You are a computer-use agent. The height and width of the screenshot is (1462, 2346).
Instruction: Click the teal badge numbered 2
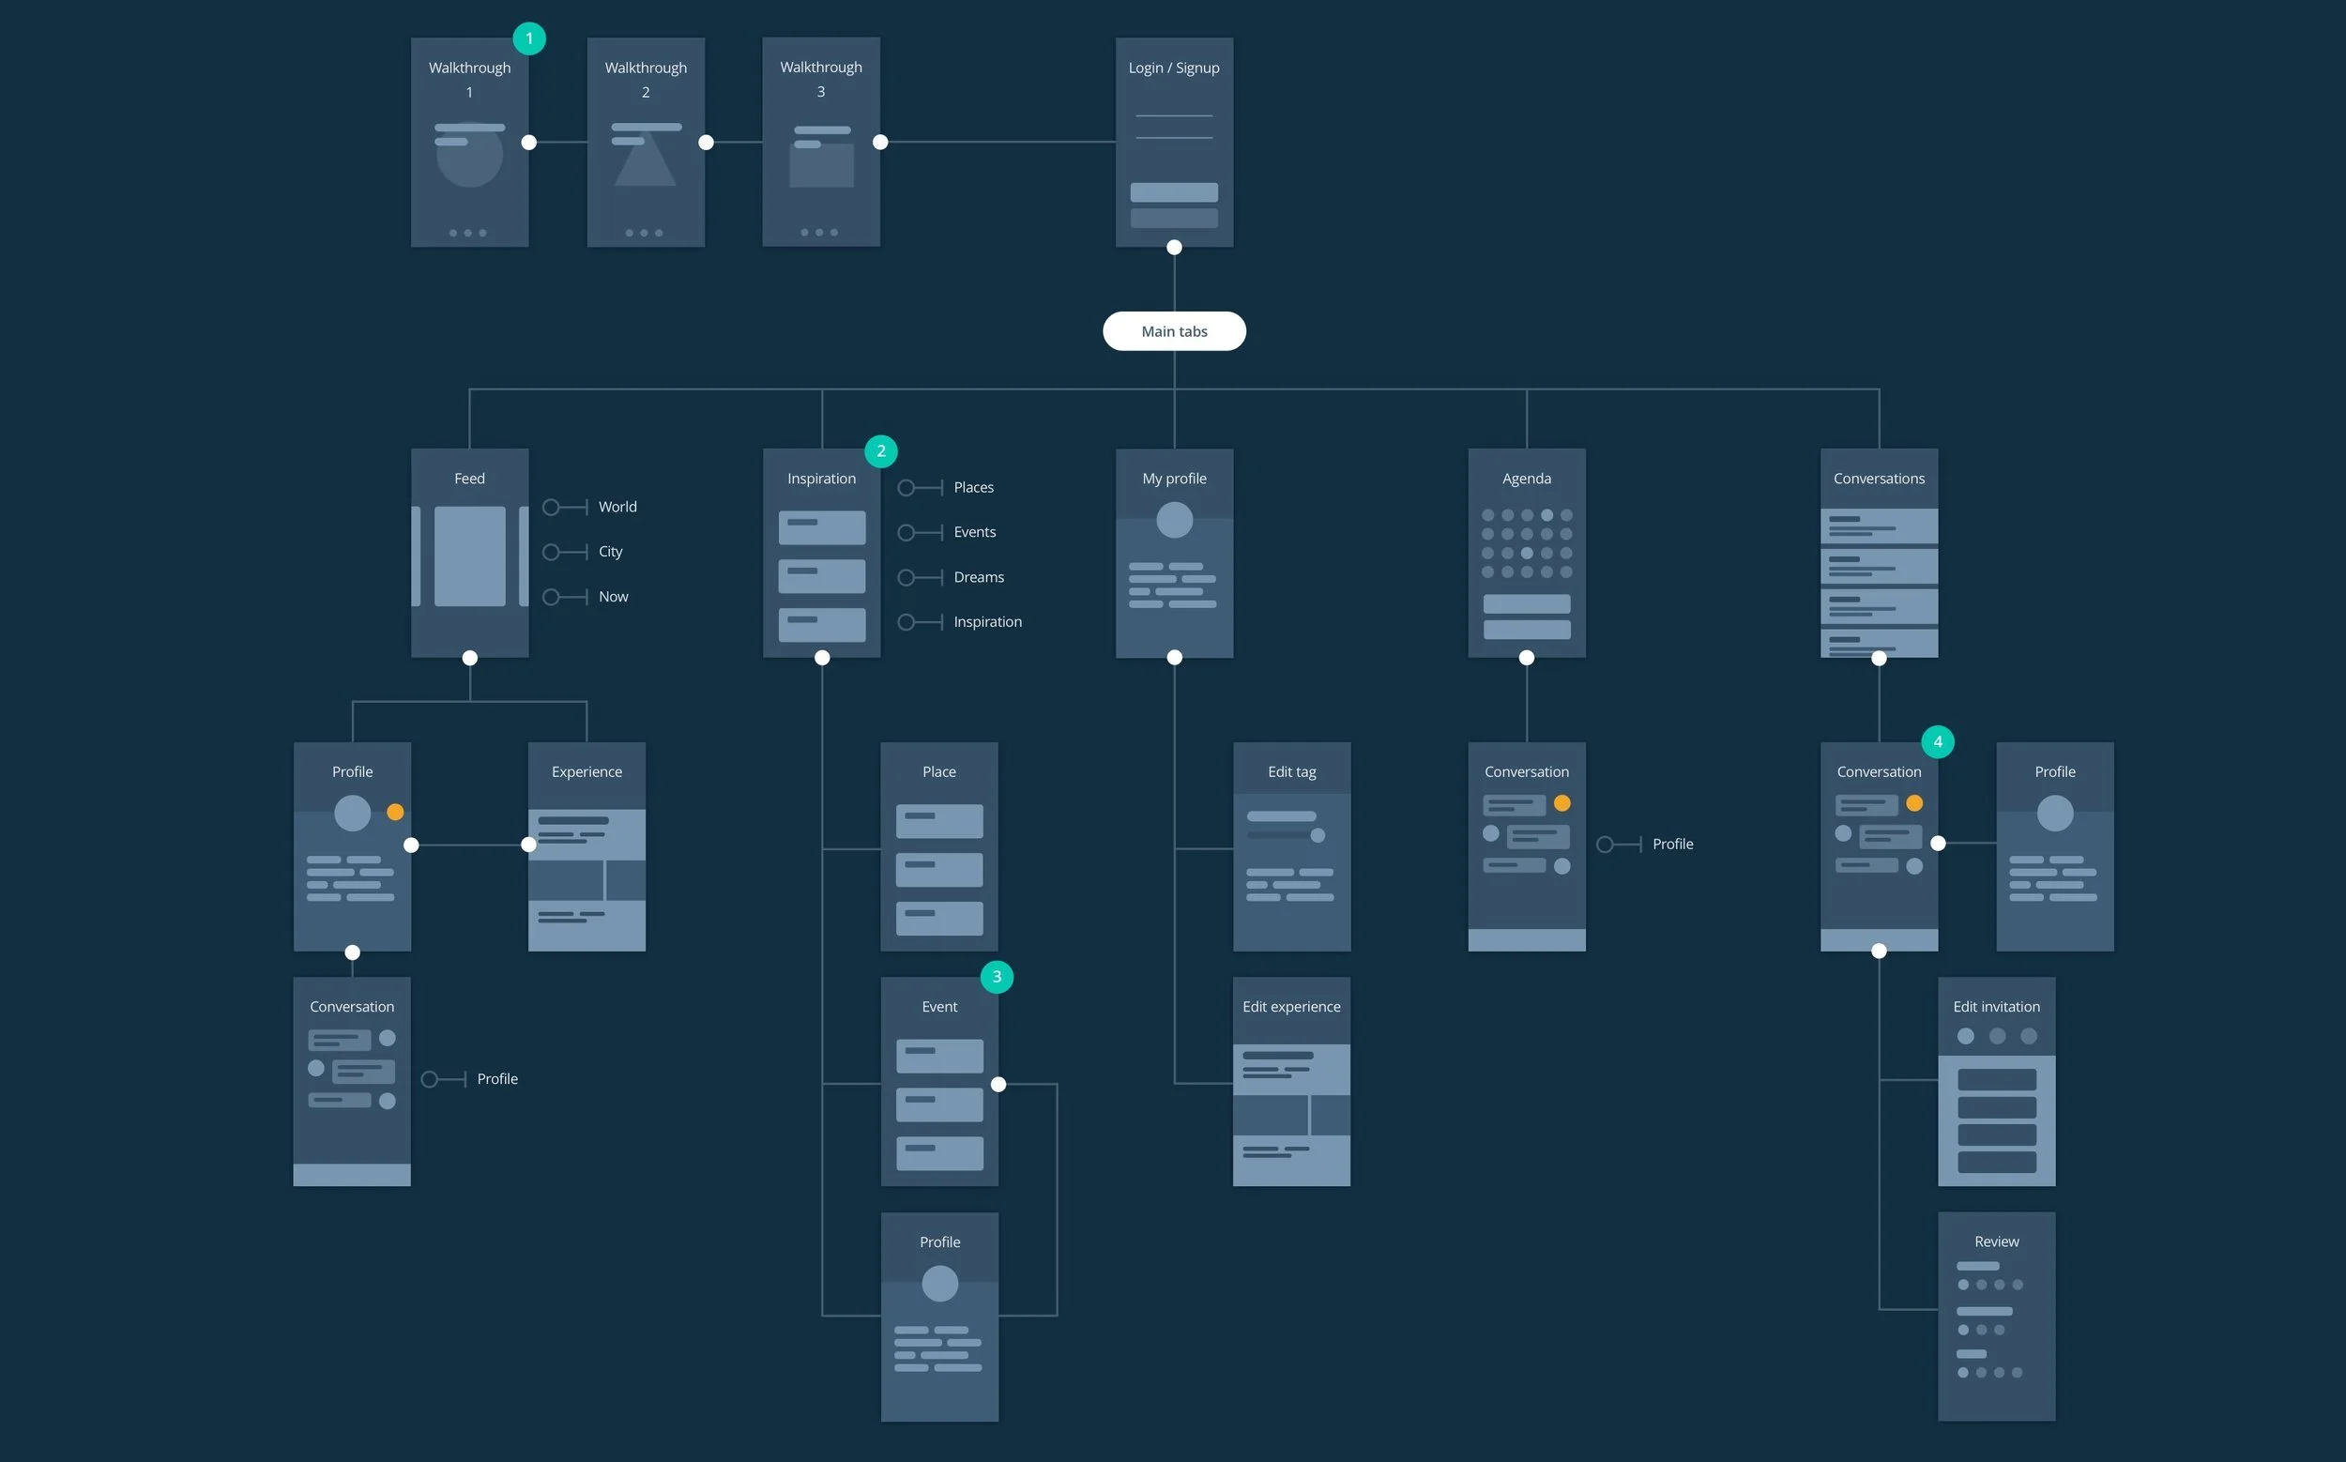tap(881, 450)
